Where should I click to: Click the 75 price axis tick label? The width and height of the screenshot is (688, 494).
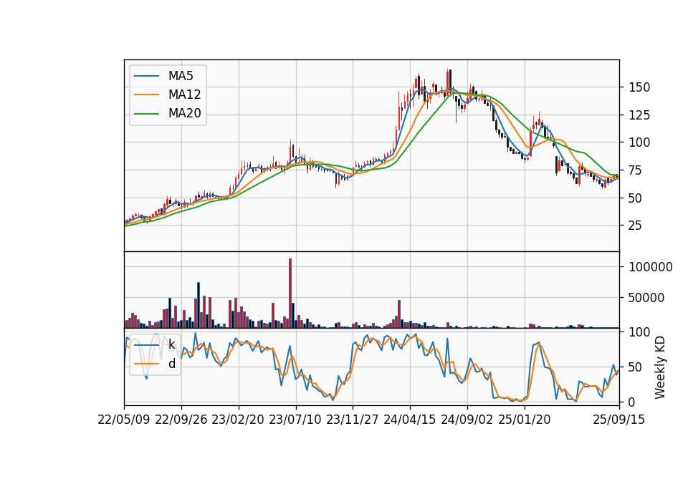tap(636, 170)
